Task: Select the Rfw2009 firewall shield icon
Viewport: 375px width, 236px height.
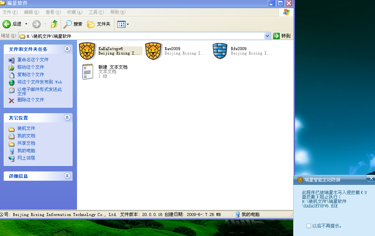Action: point(220,51)
